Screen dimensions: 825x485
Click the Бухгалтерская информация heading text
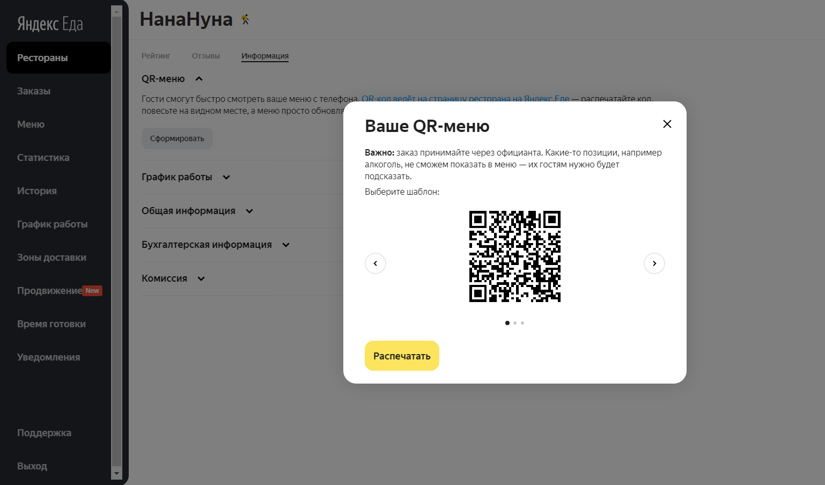coord(207,245)
